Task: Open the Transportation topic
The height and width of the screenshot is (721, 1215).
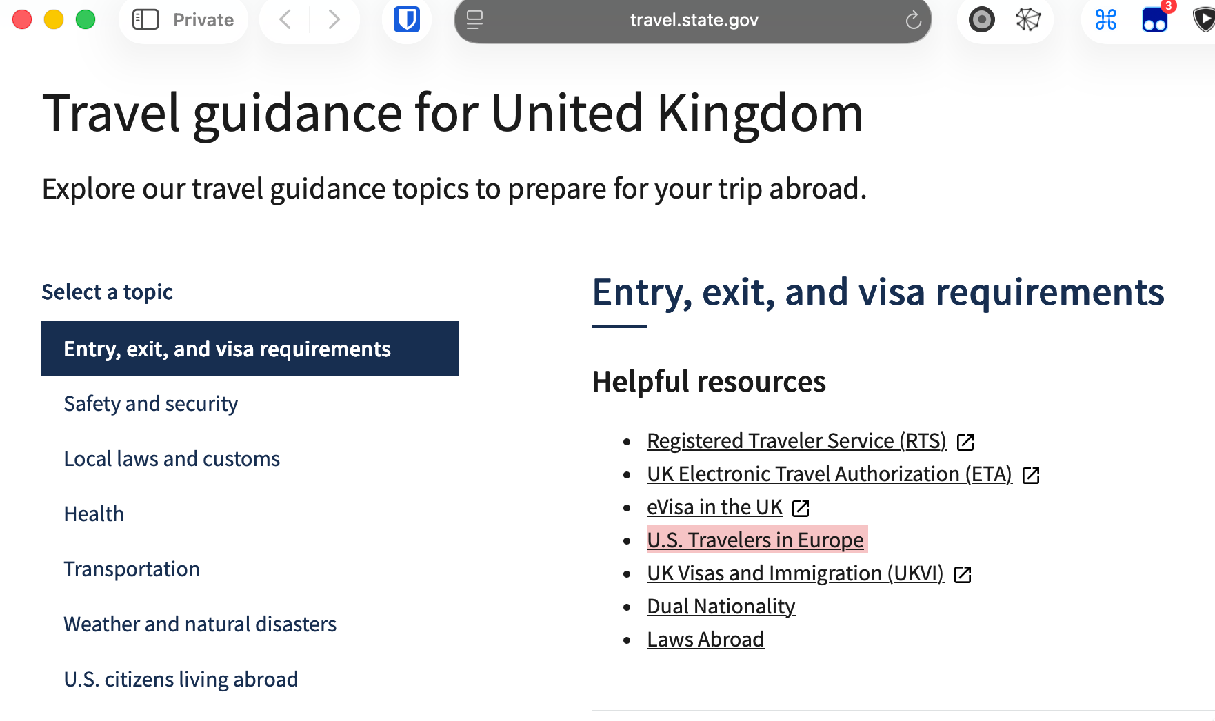Action: 131,569
